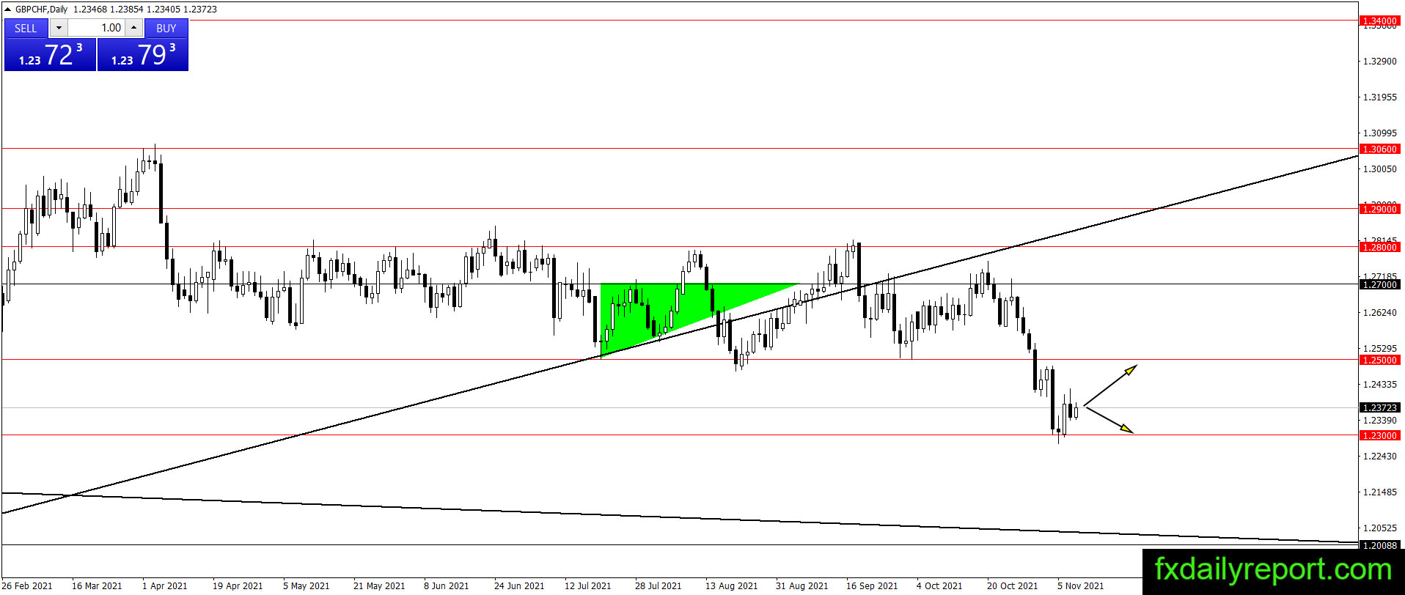
Task: Sell at the 1.23 72 bid price panel
Action: (x=50, y=55)
